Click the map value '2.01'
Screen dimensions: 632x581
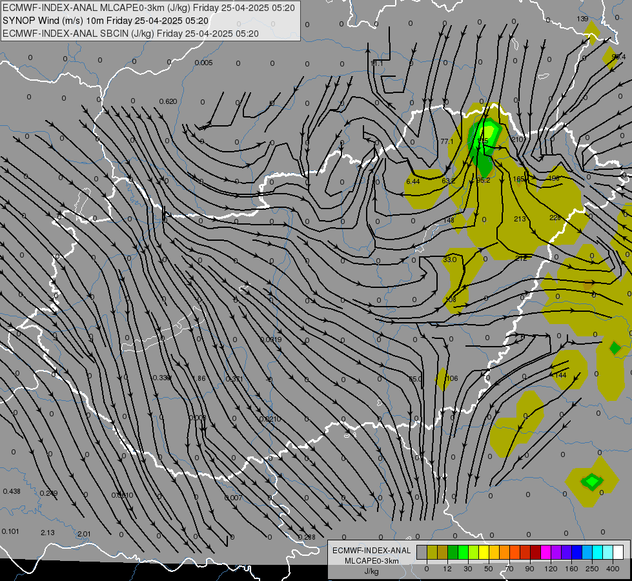[84, 534]
